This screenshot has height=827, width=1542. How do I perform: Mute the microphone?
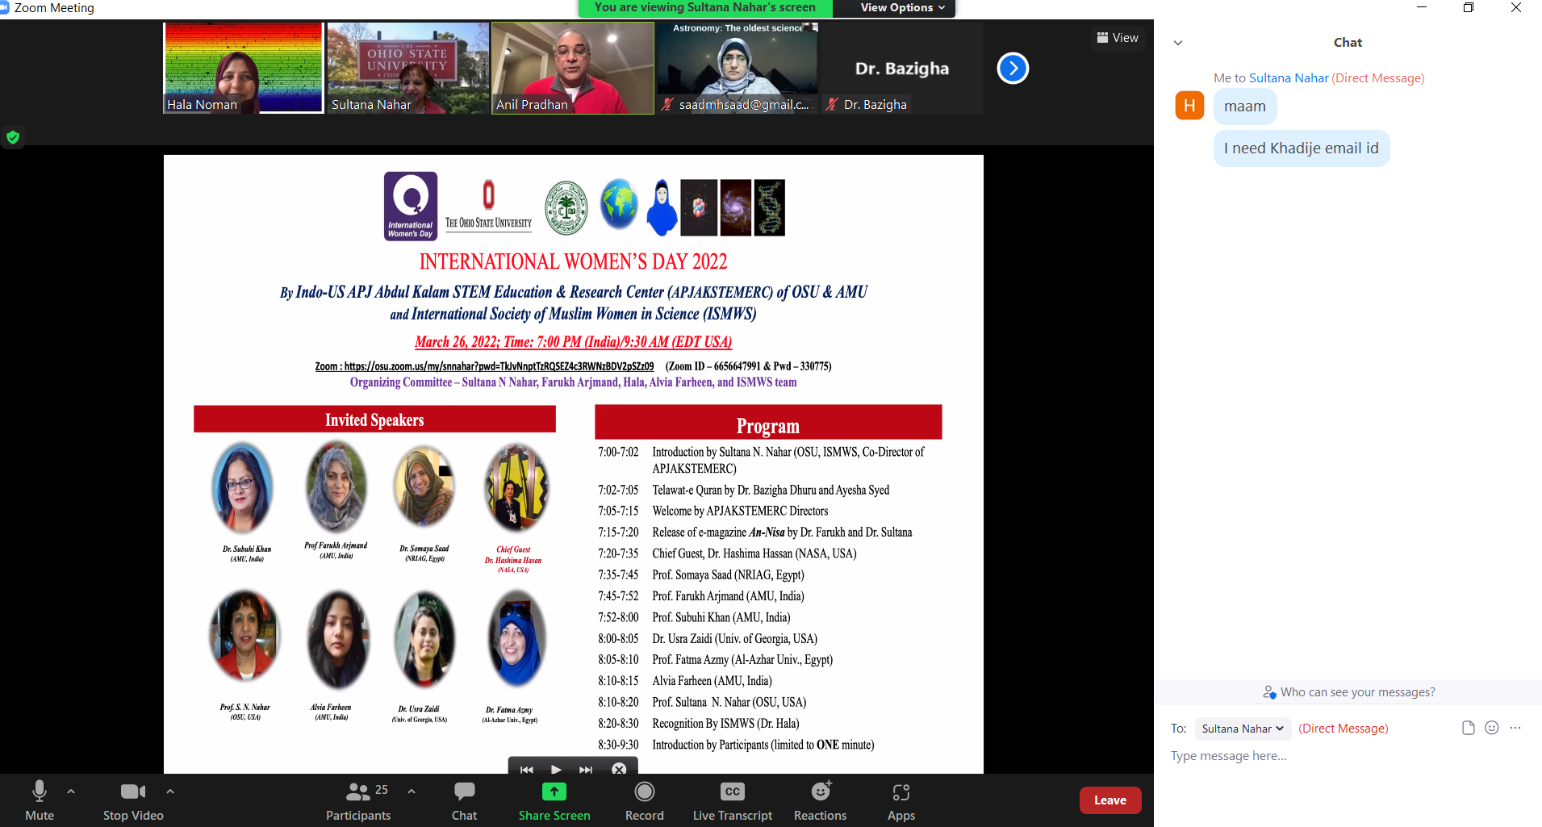pos(39,800)
